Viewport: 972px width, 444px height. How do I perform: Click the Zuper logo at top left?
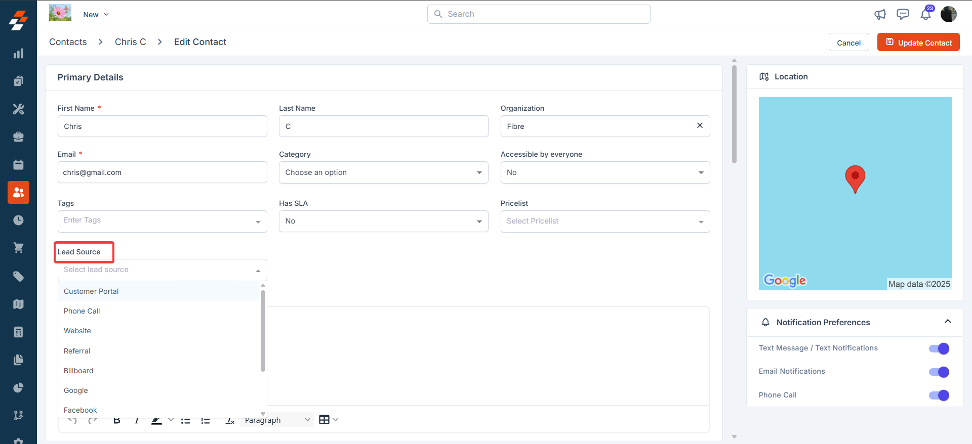coord(18,20)
